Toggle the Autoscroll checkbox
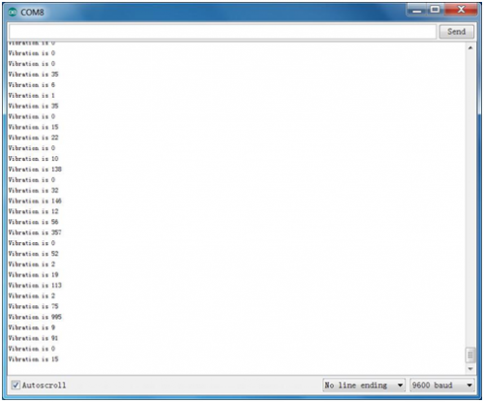 pos(15,385)
